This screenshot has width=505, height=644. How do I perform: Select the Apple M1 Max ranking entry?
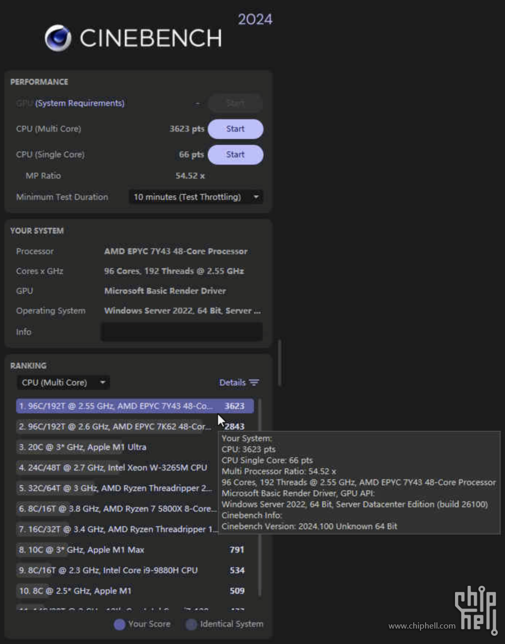[x=135, y=550]
